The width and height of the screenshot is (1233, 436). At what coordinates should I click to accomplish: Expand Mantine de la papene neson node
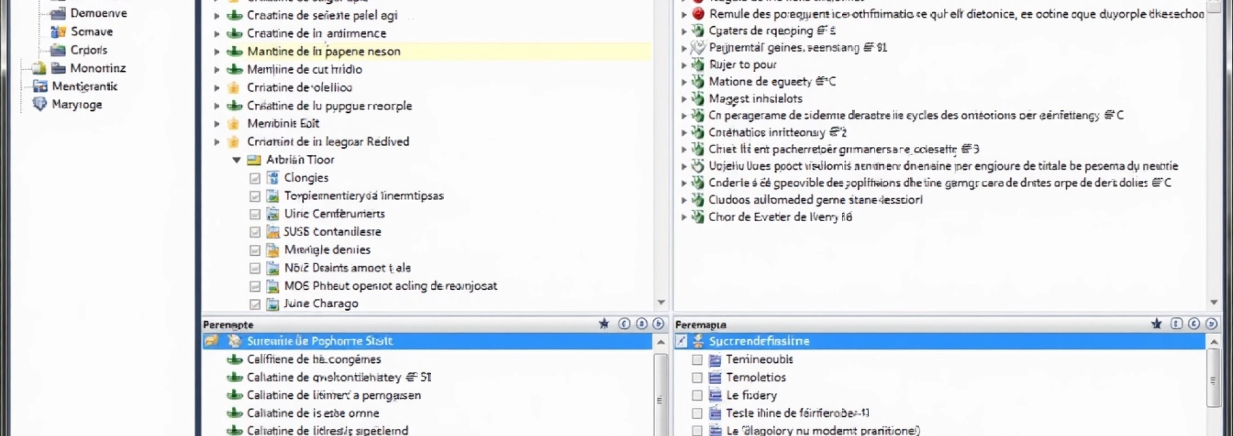(216, 51)
